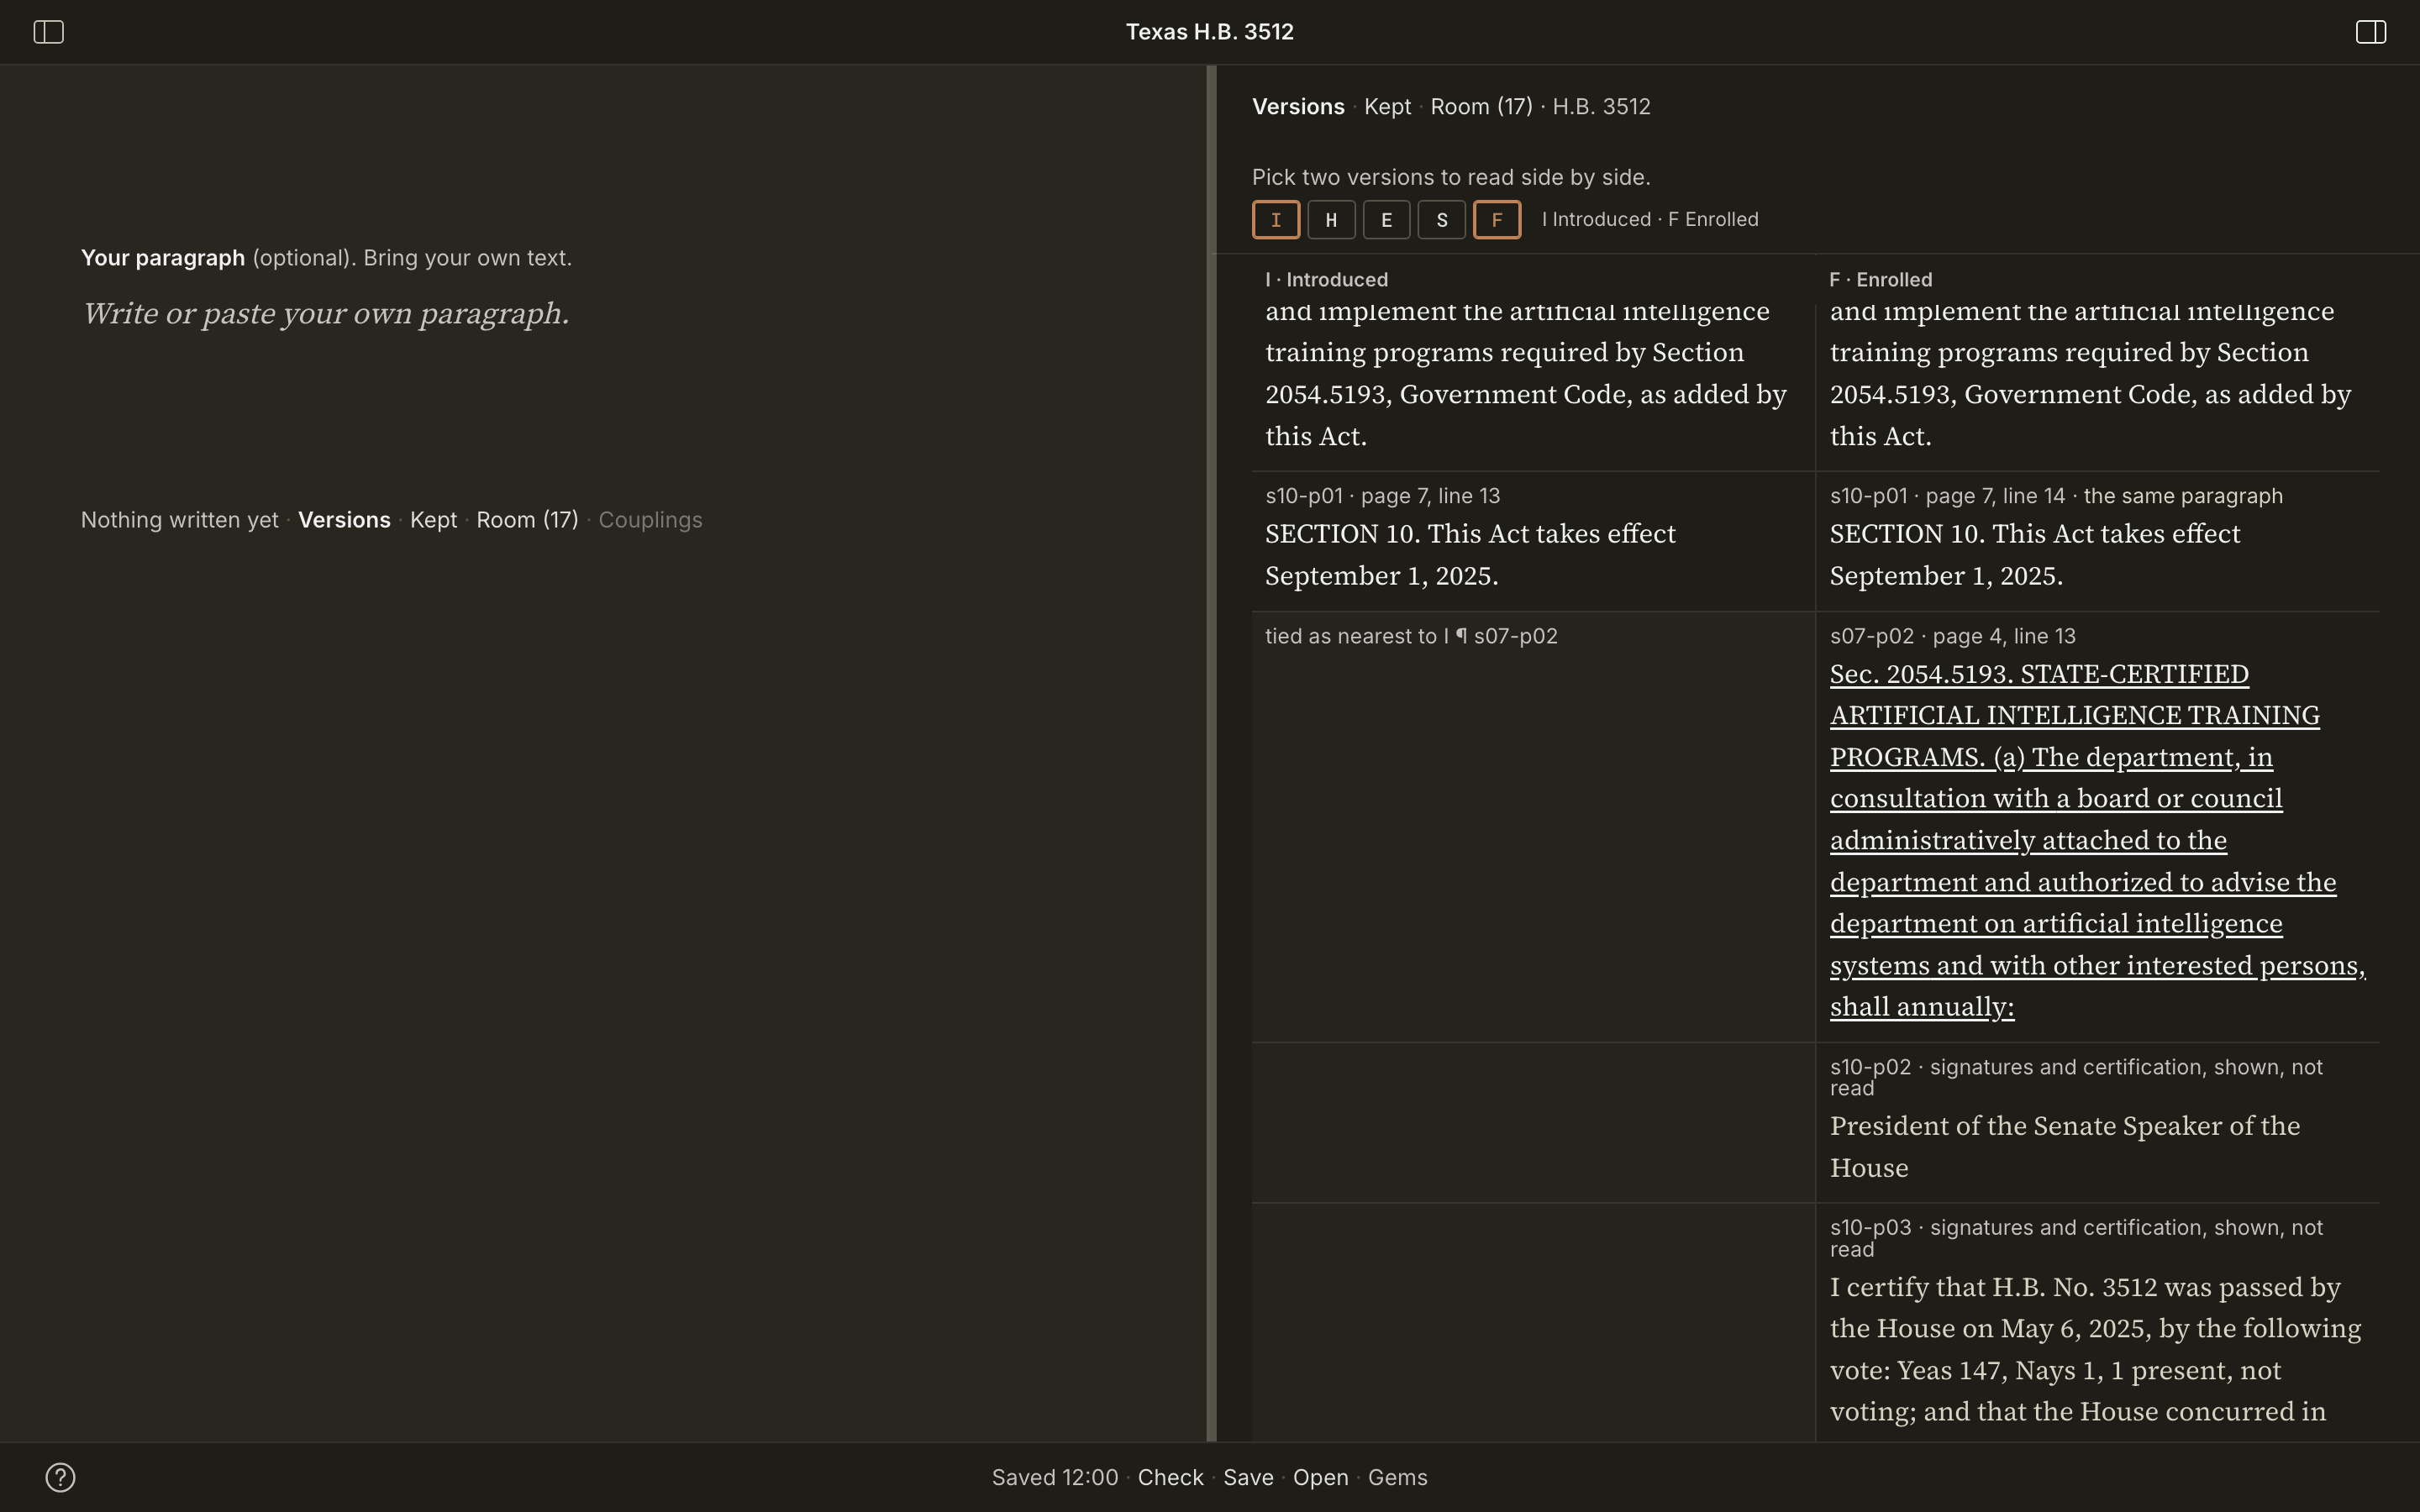The width and height of the screenshot is (2420, 1512).
Task: Toggle the right sidebar panel icon
Action: 2371,32
